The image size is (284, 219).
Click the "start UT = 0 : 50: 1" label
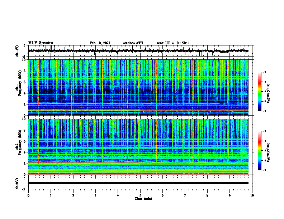[173, 43]
